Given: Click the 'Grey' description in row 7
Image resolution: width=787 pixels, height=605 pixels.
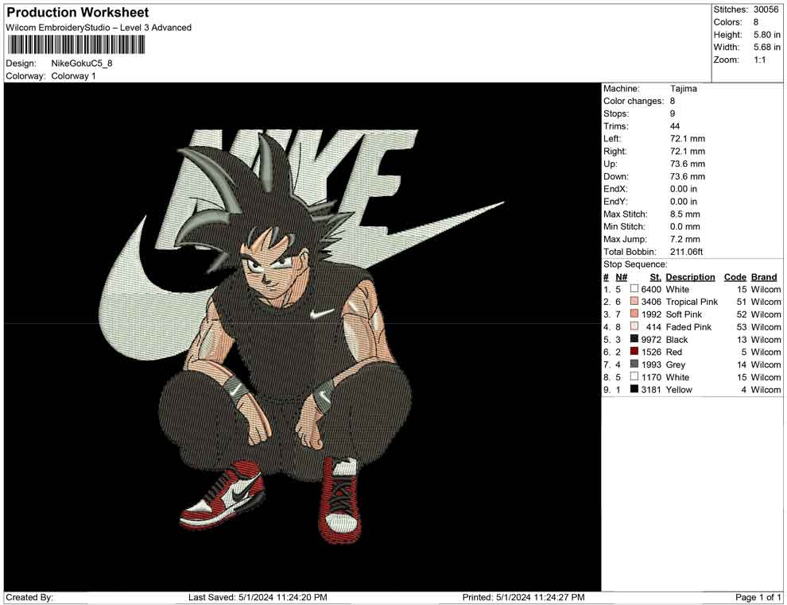Looking at the screenshot, I should coord(675,364).
